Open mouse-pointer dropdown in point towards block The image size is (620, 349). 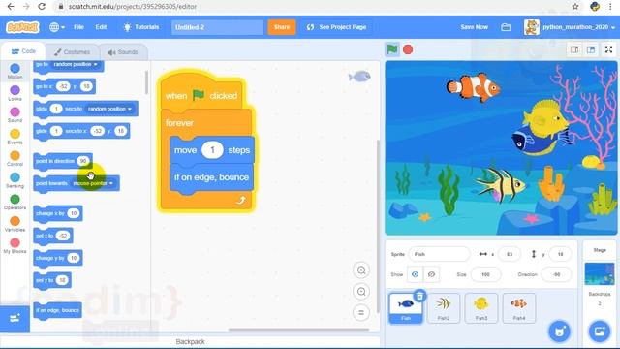coord(93,183)
